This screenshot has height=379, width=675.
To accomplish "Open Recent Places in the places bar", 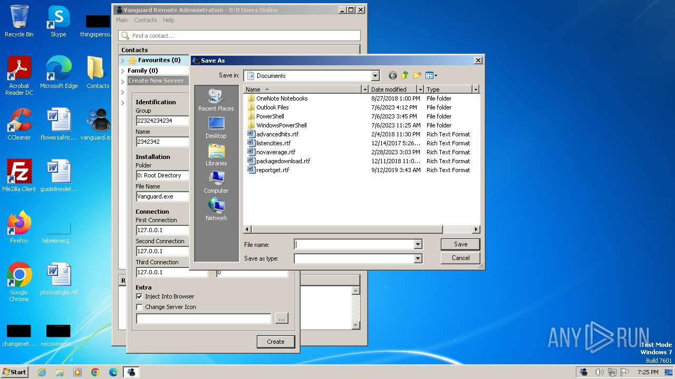I will pyautogui.click(x=216, y=100).
